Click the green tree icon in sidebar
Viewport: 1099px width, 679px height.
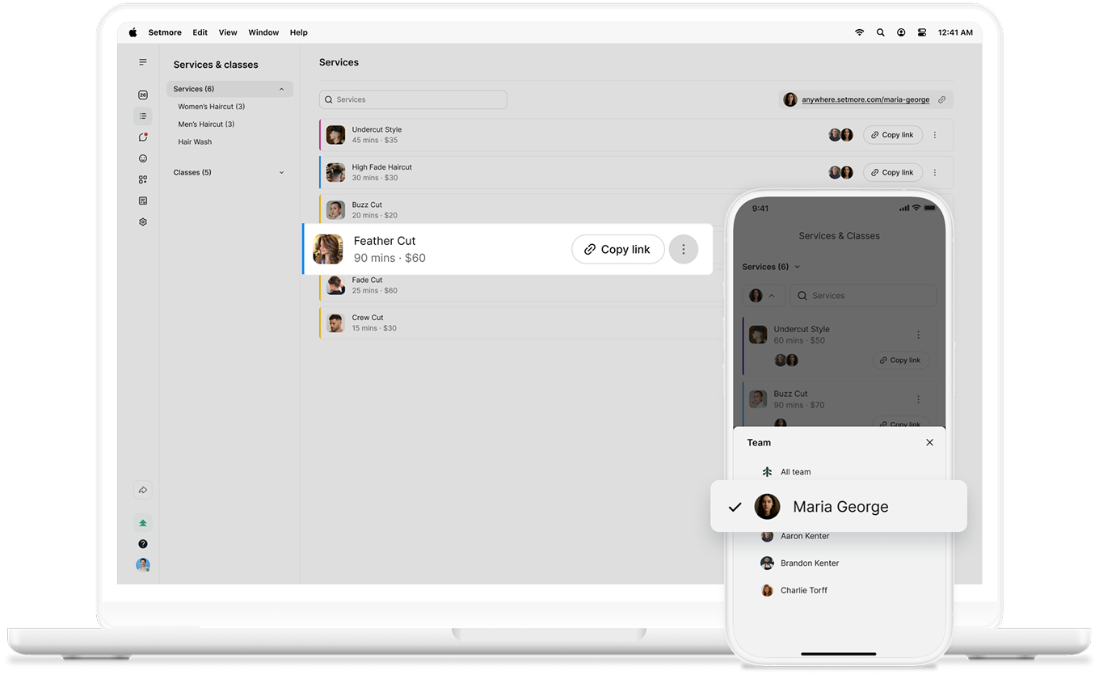(x=143, y=523)
